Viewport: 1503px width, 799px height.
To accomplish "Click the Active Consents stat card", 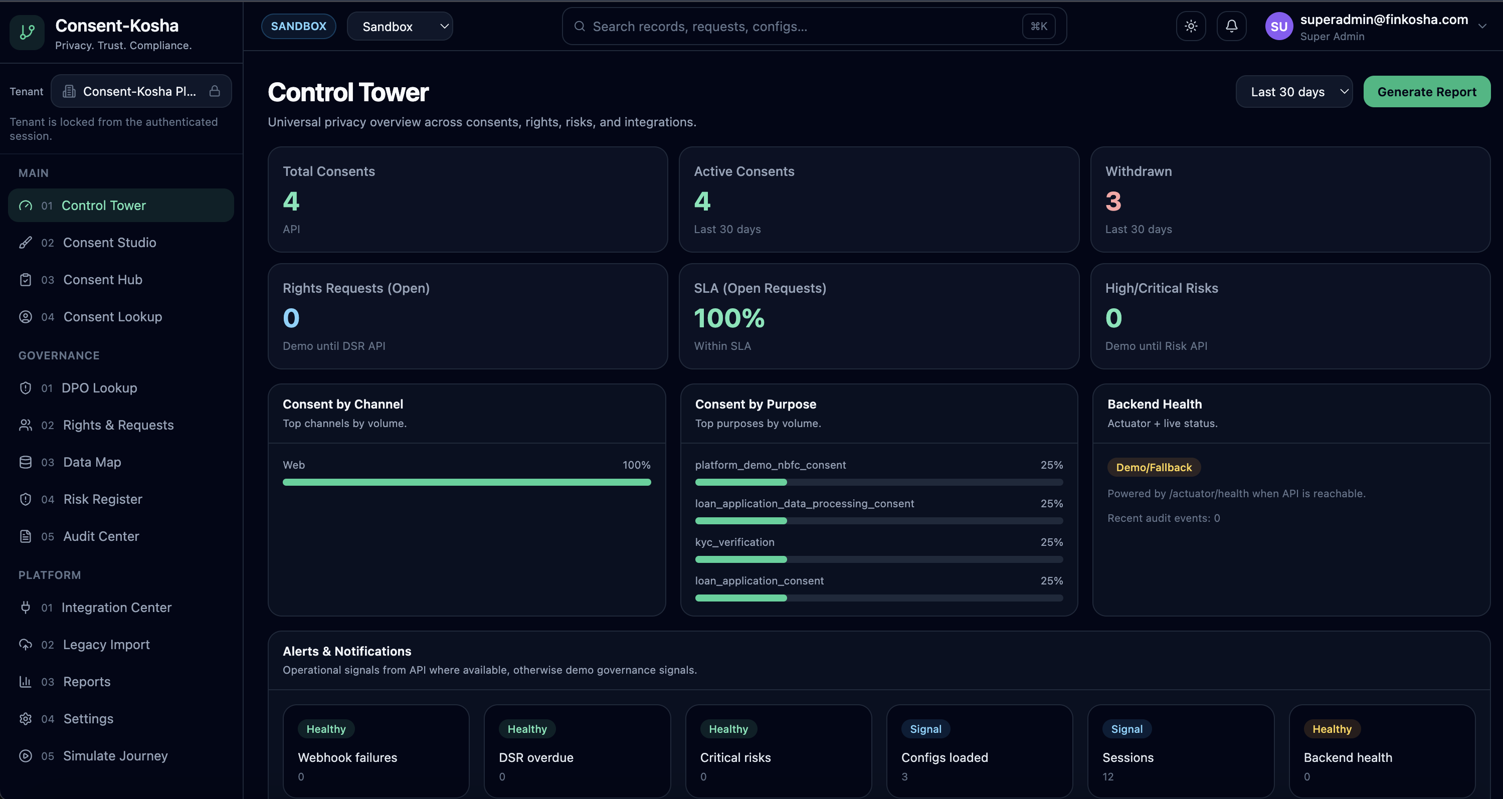I will pos(879,199).
